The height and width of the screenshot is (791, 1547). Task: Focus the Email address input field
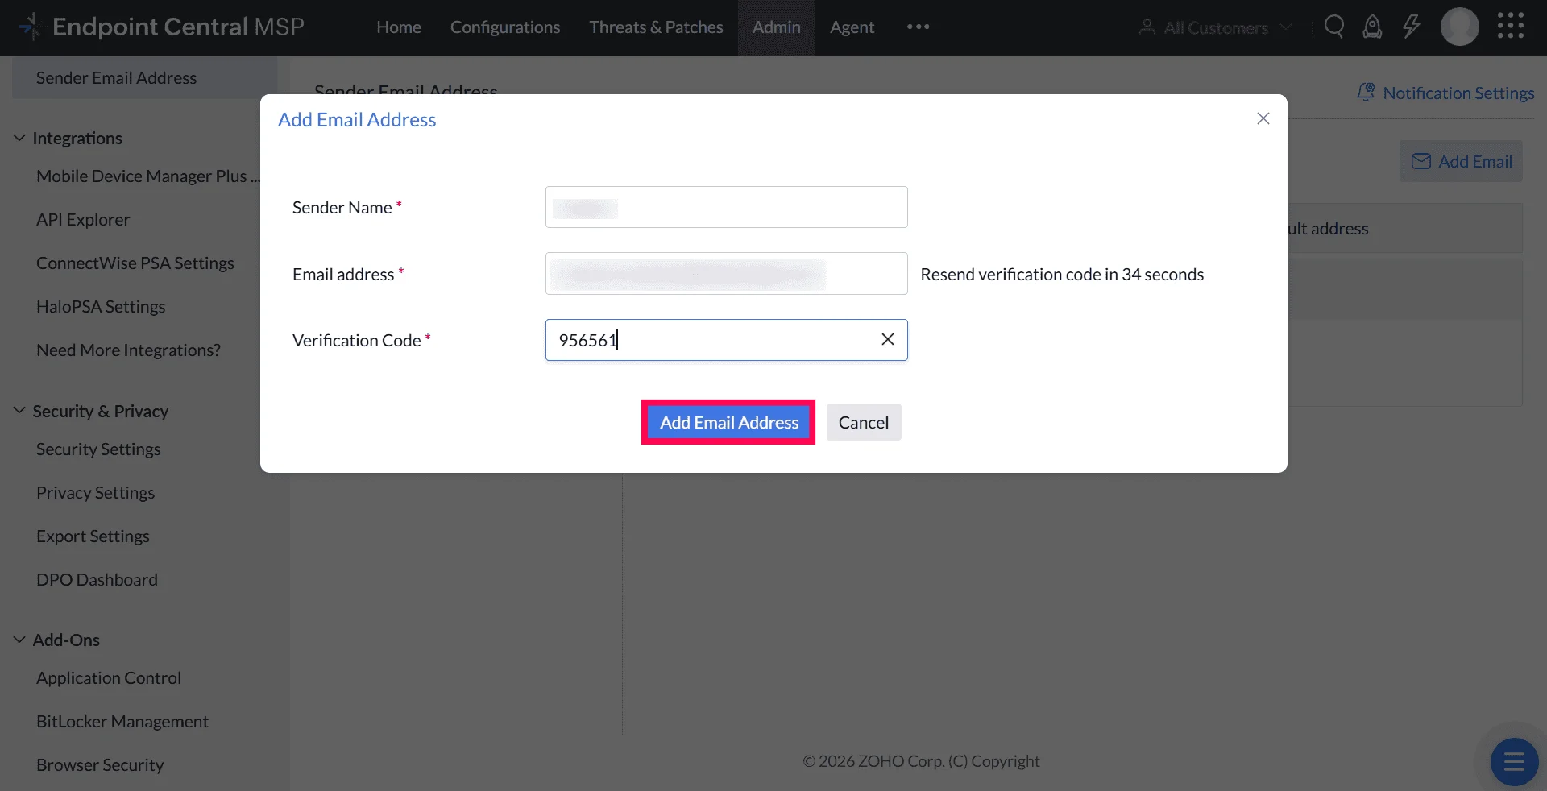coord(726,273)
